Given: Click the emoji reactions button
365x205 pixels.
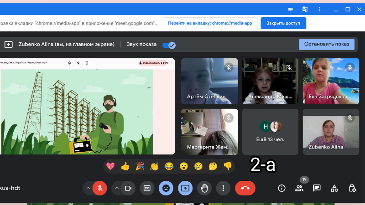Looking at the screenshot, I should (166, 188).
